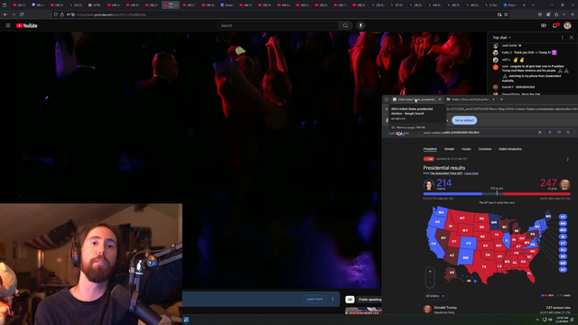
Task: Select the All filter chip
Action: 350,300
